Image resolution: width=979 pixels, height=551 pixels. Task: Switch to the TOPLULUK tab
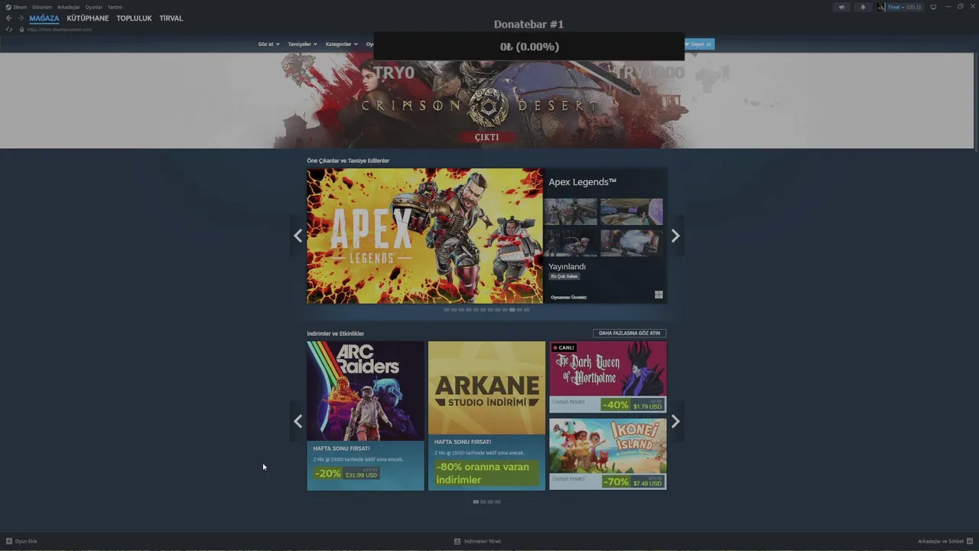(x=134, y=18)
